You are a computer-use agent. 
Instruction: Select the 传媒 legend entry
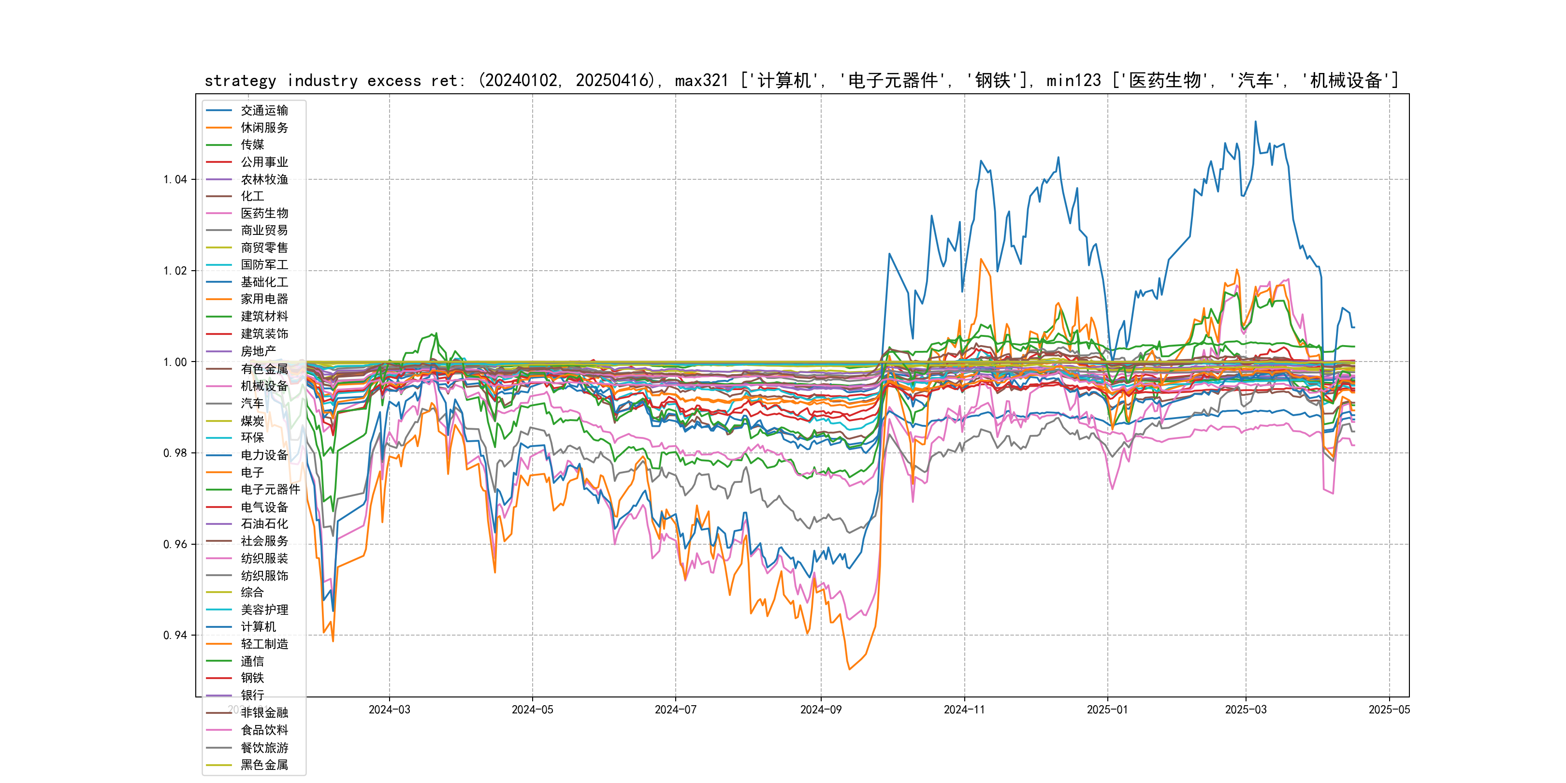(x=252, y=145)
